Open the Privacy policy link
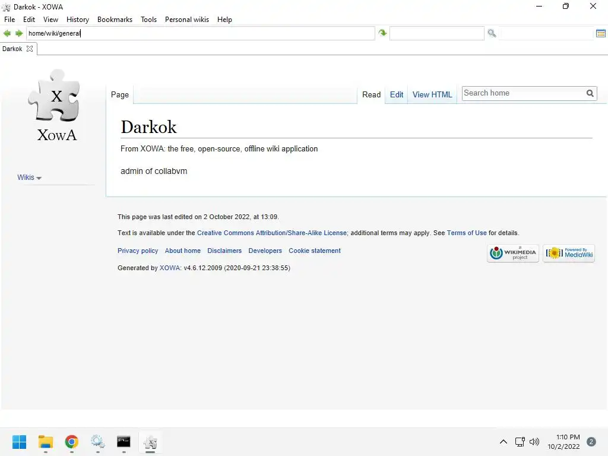This screenshot has width=608, height=456. pyautogui.click(x=138, y=251)
